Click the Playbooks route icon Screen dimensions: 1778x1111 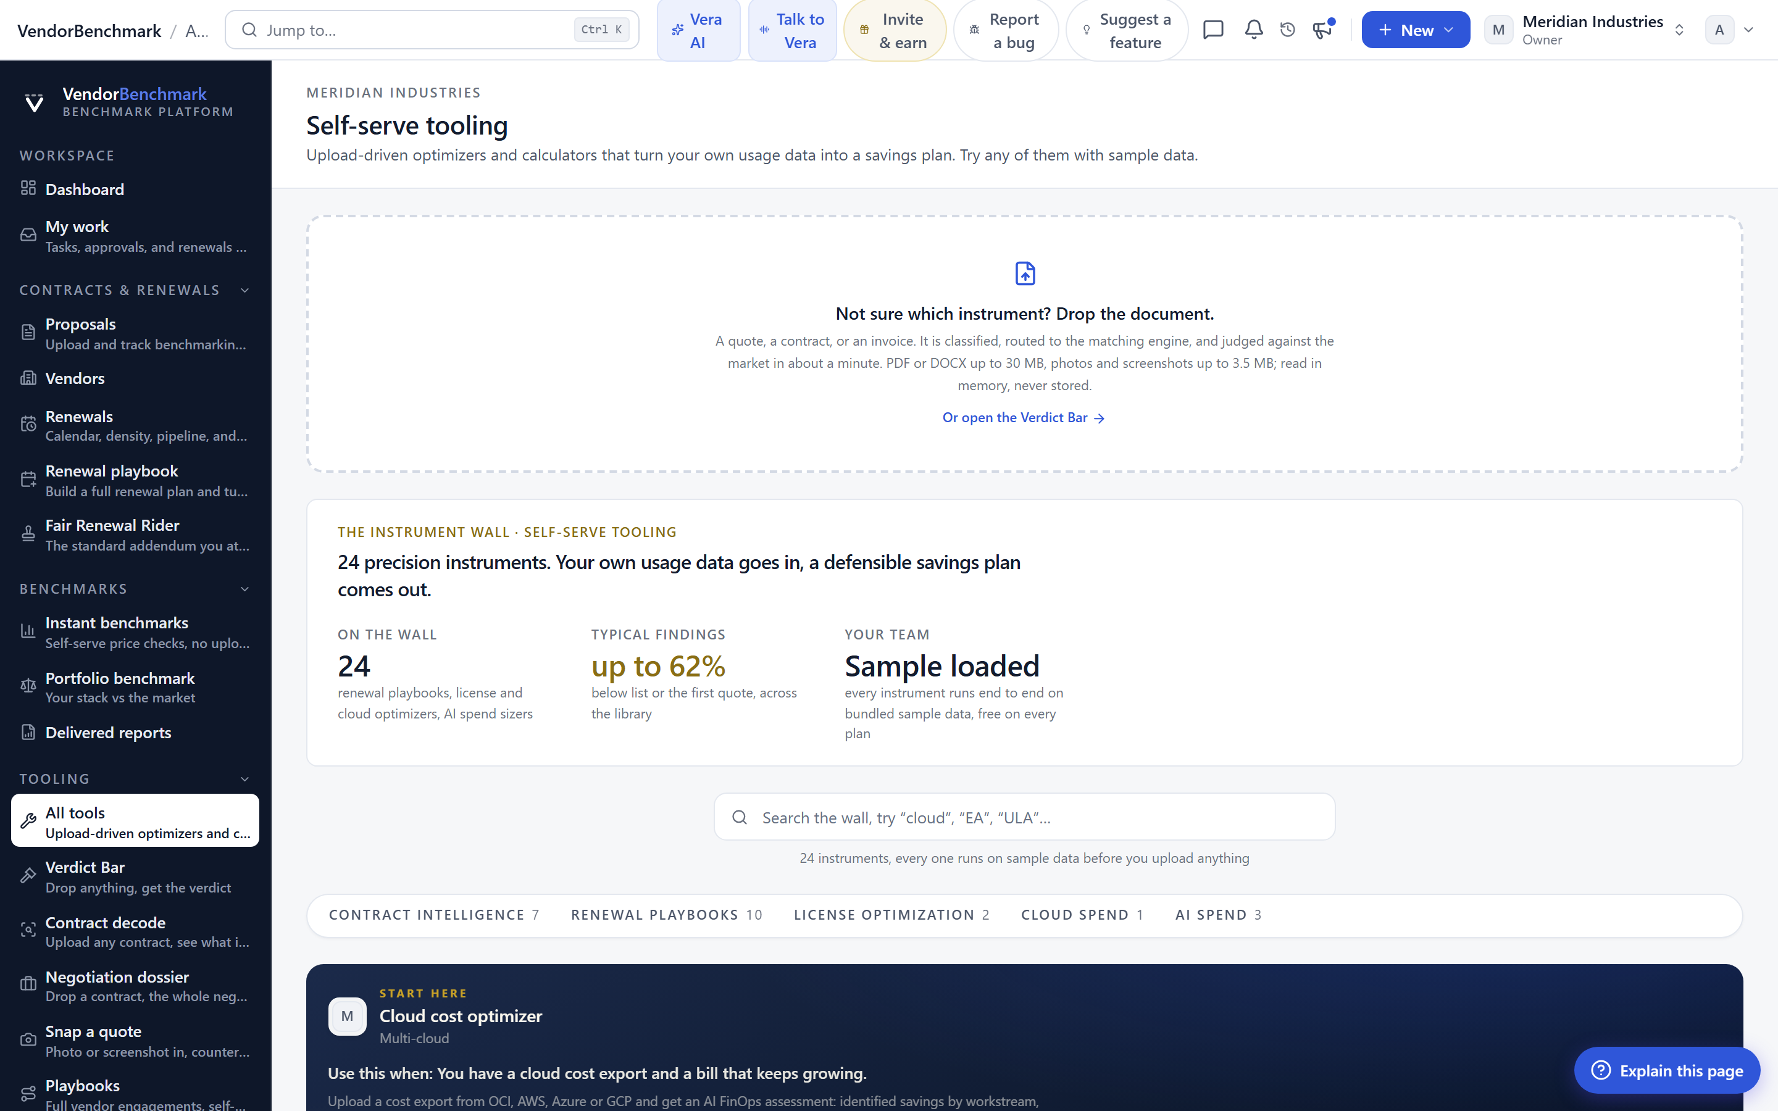click(x=28, y=1094)
